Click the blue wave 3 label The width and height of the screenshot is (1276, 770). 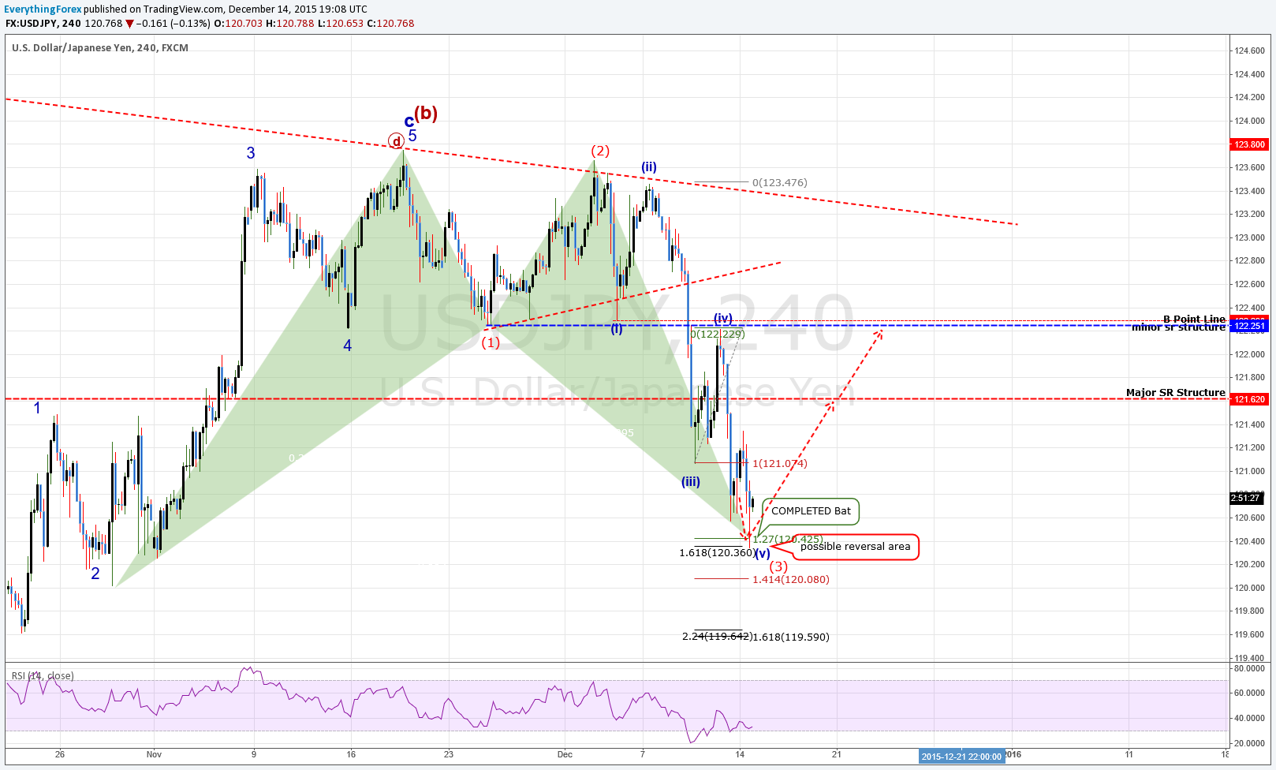pyautogui.click(x=251, y=153)
